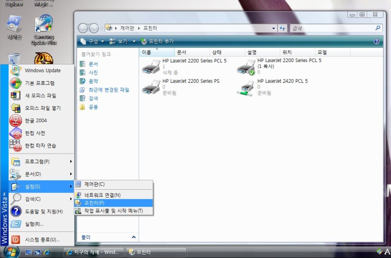Select HP LaserJet 2200 Series PCL 5 being deleted

[x=185, y=67]
